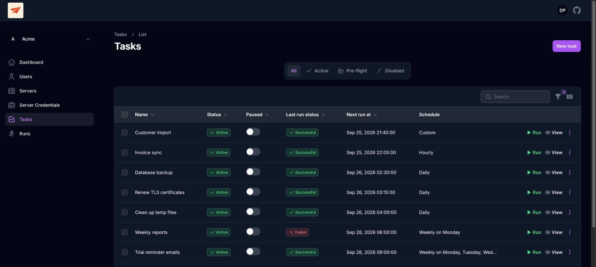Expand the Acme organization switcher
The image size is (596, 267).
click(50, 39)
